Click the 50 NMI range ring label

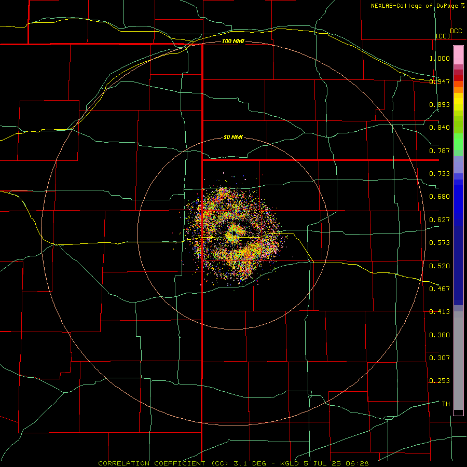click(233, 138)
